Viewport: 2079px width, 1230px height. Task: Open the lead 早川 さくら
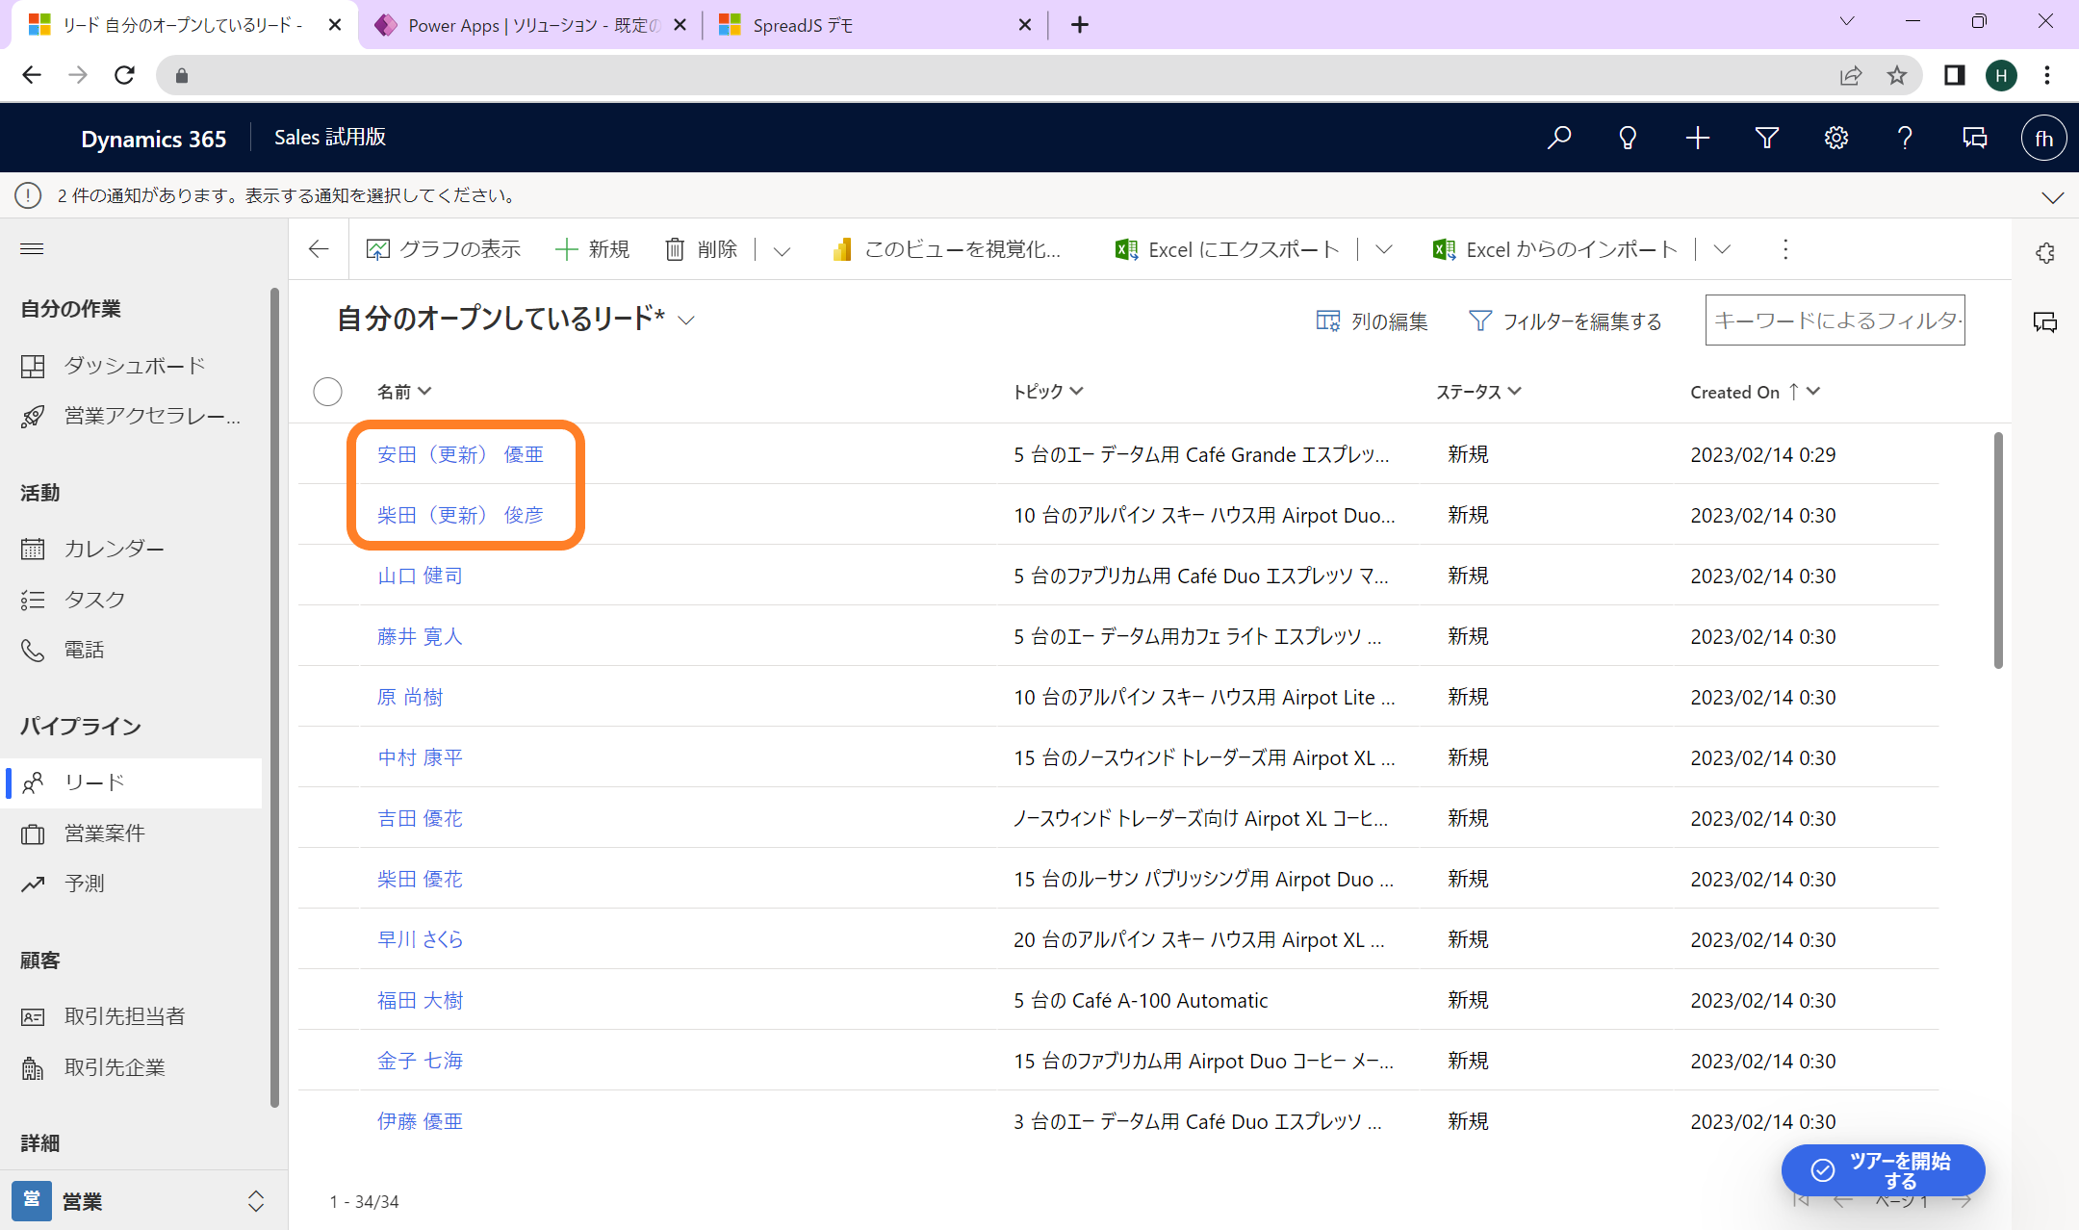[x=420, y=939]
